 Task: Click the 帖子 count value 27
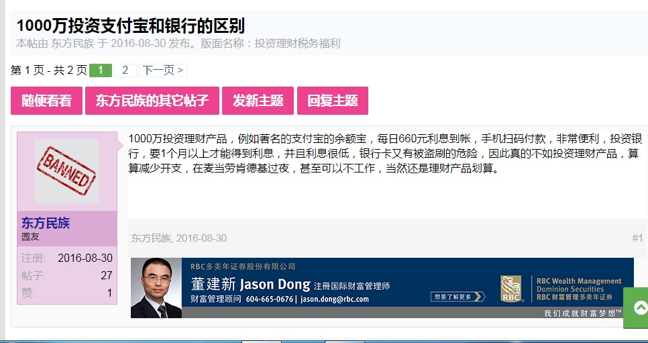107,276
